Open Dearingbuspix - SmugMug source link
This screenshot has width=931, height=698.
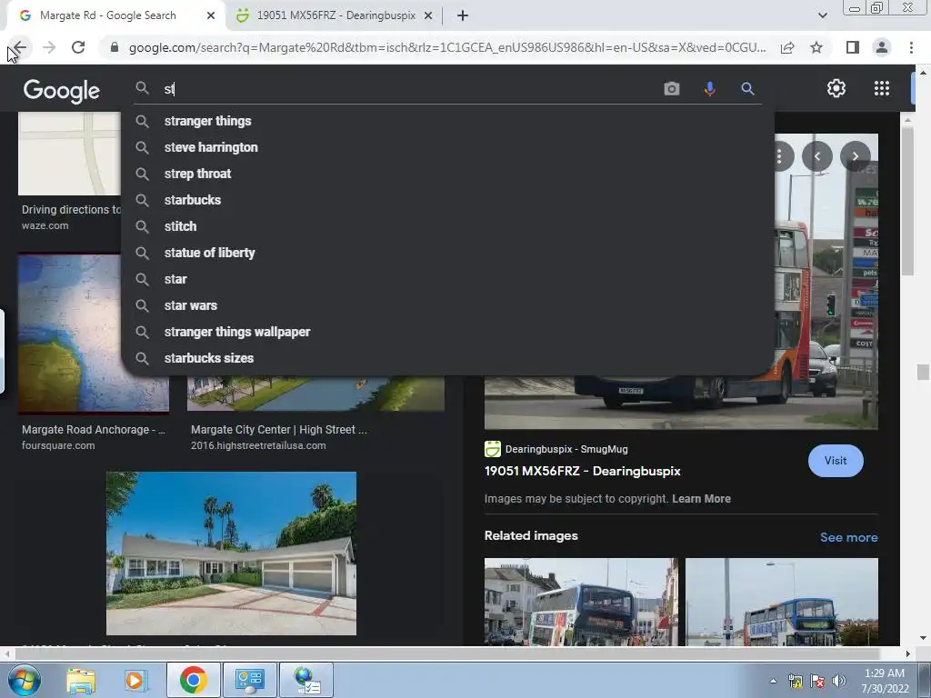pyautogui.click(x=566, y=449)
